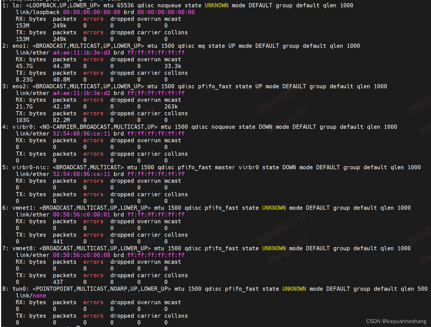Click the yellow UNKNOWN state of lo

[x=217, y=5]
